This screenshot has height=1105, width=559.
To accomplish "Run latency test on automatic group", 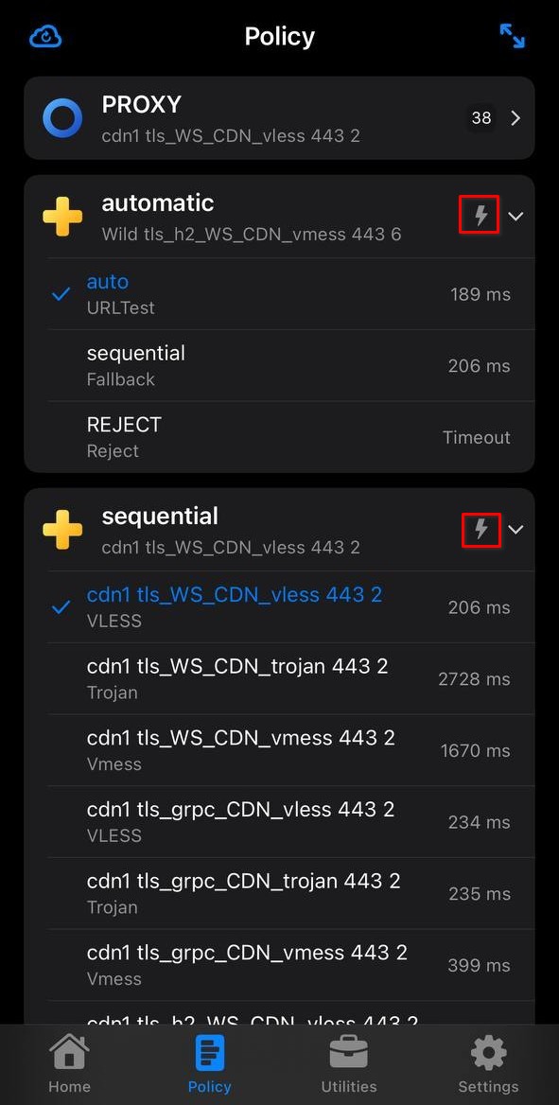I will (480, 215).
